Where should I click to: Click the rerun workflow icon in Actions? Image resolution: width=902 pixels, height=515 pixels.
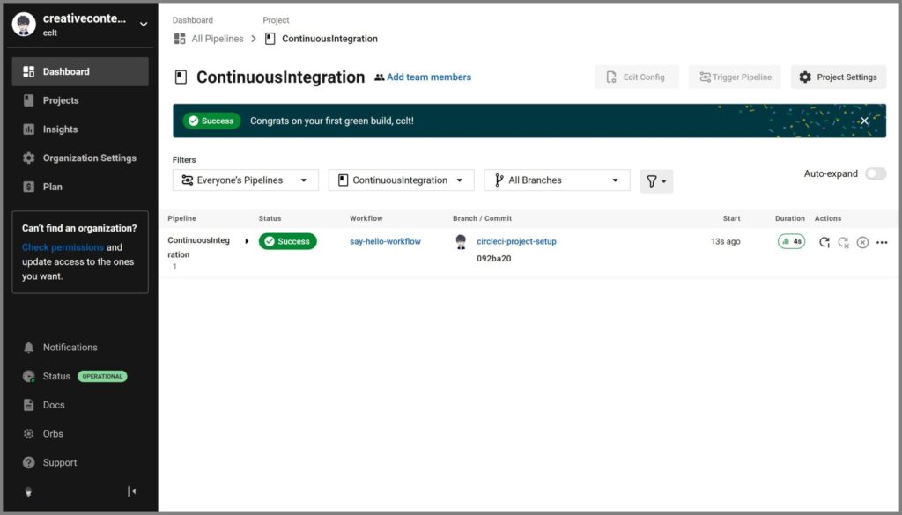tap(824, 242)
